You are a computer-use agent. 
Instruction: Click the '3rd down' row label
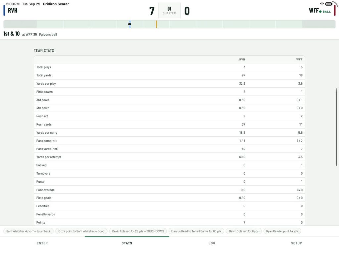pos(43,100)
